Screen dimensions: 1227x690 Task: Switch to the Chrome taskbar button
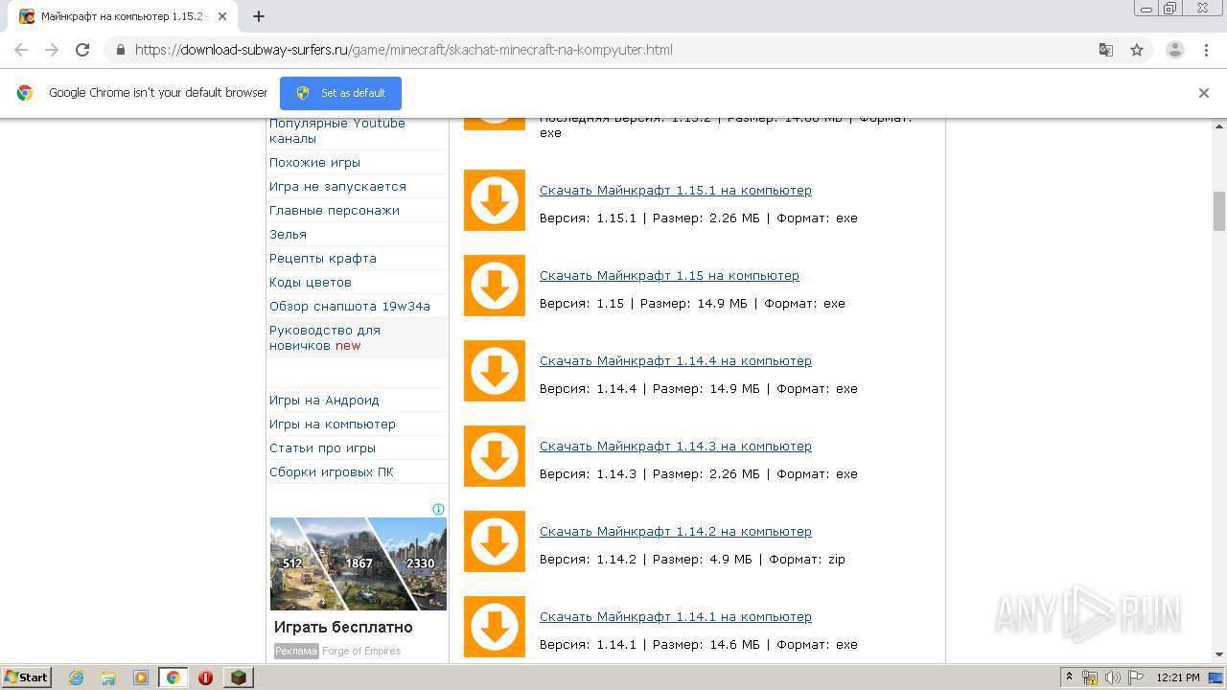click(174, 678)
